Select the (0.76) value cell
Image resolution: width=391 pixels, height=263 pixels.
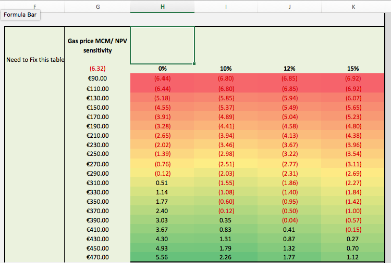click(x=162, y=164)
